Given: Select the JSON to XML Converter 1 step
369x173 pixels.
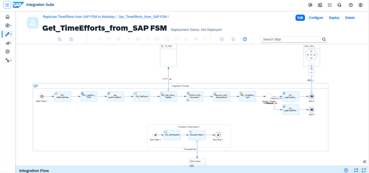Looking at the screenshot, I should pyautogui.click(x=195, y=96).
